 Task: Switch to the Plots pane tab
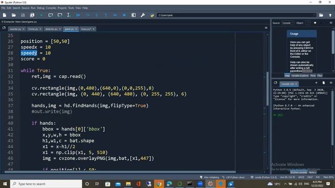click(x=313, y=76)
